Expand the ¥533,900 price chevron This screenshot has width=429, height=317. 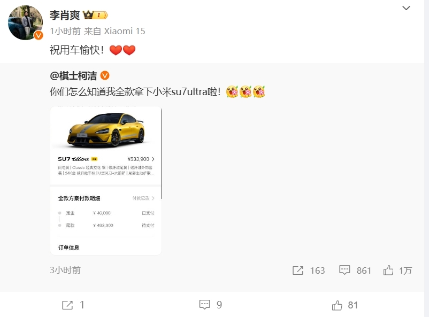point(152,159)
